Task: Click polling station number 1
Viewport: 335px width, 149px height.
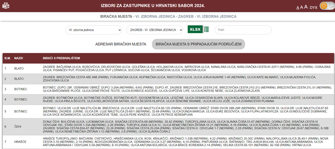Action: 5,69
